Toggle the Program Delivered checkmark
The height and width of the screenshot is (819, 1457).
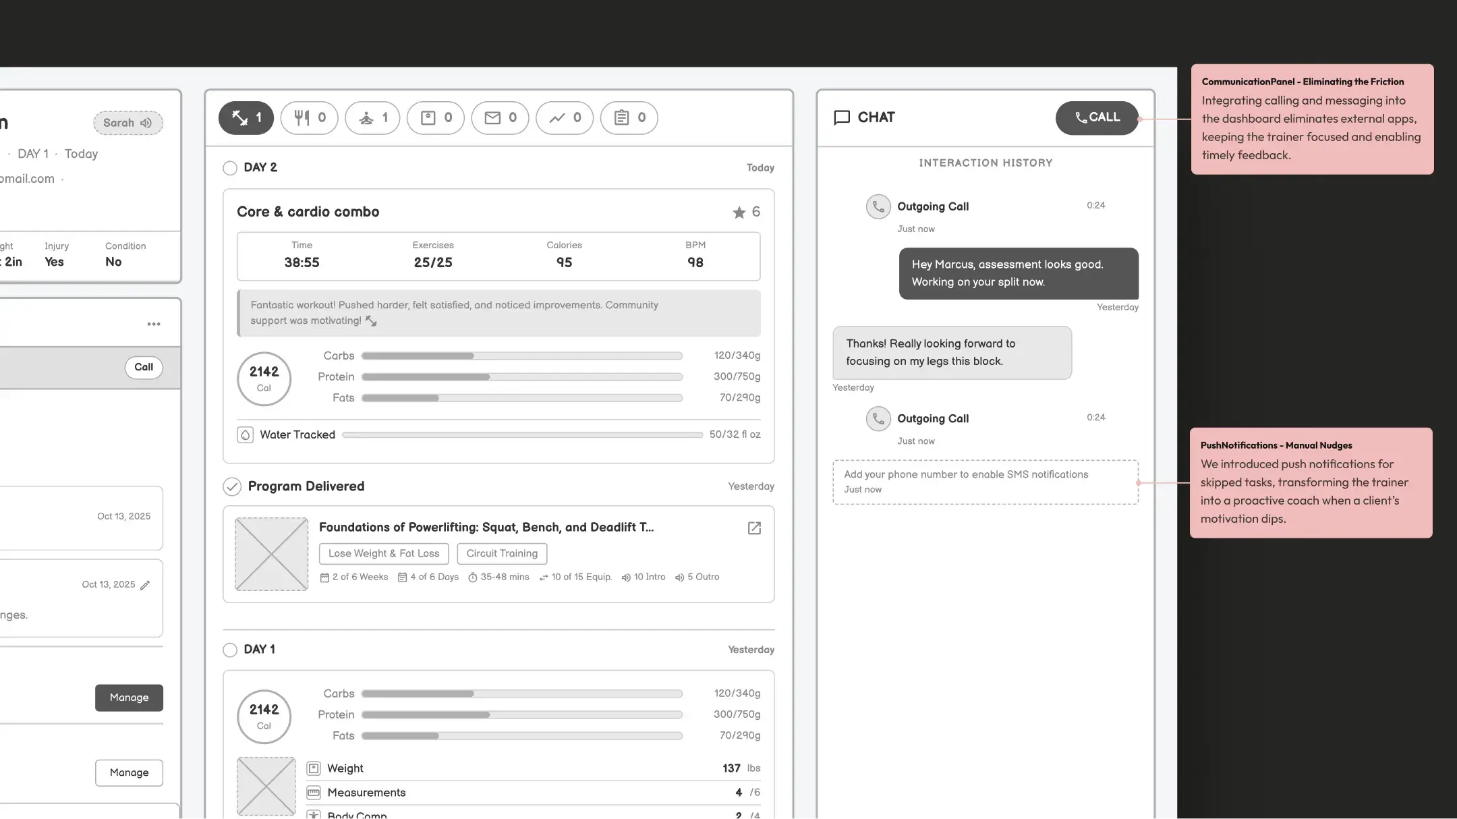pyautogui.click(x=232, y=486)
